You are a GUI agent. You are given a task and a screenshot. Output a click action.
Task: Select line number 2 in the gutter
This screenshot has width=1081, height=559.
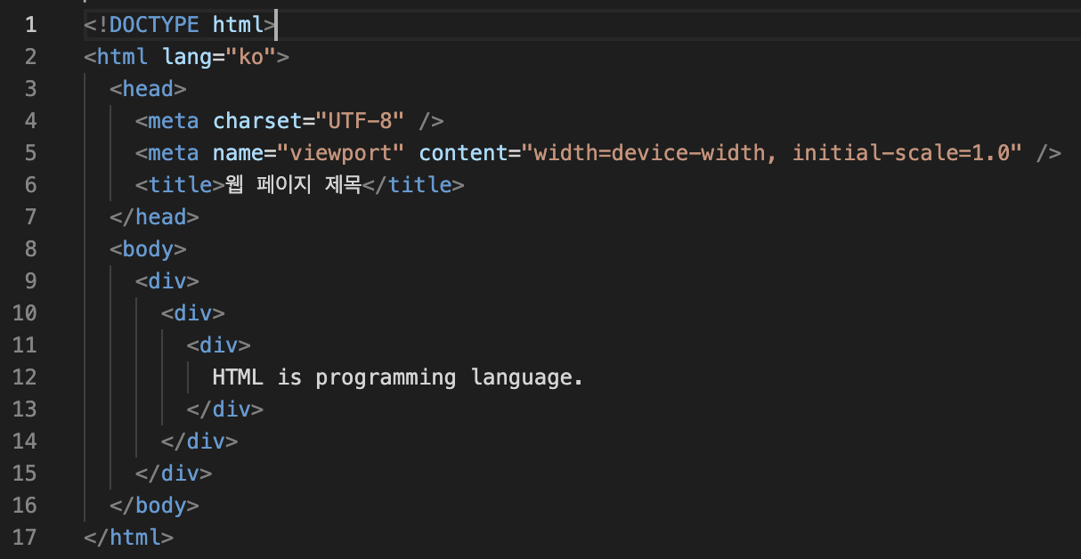tap(31, 57)
